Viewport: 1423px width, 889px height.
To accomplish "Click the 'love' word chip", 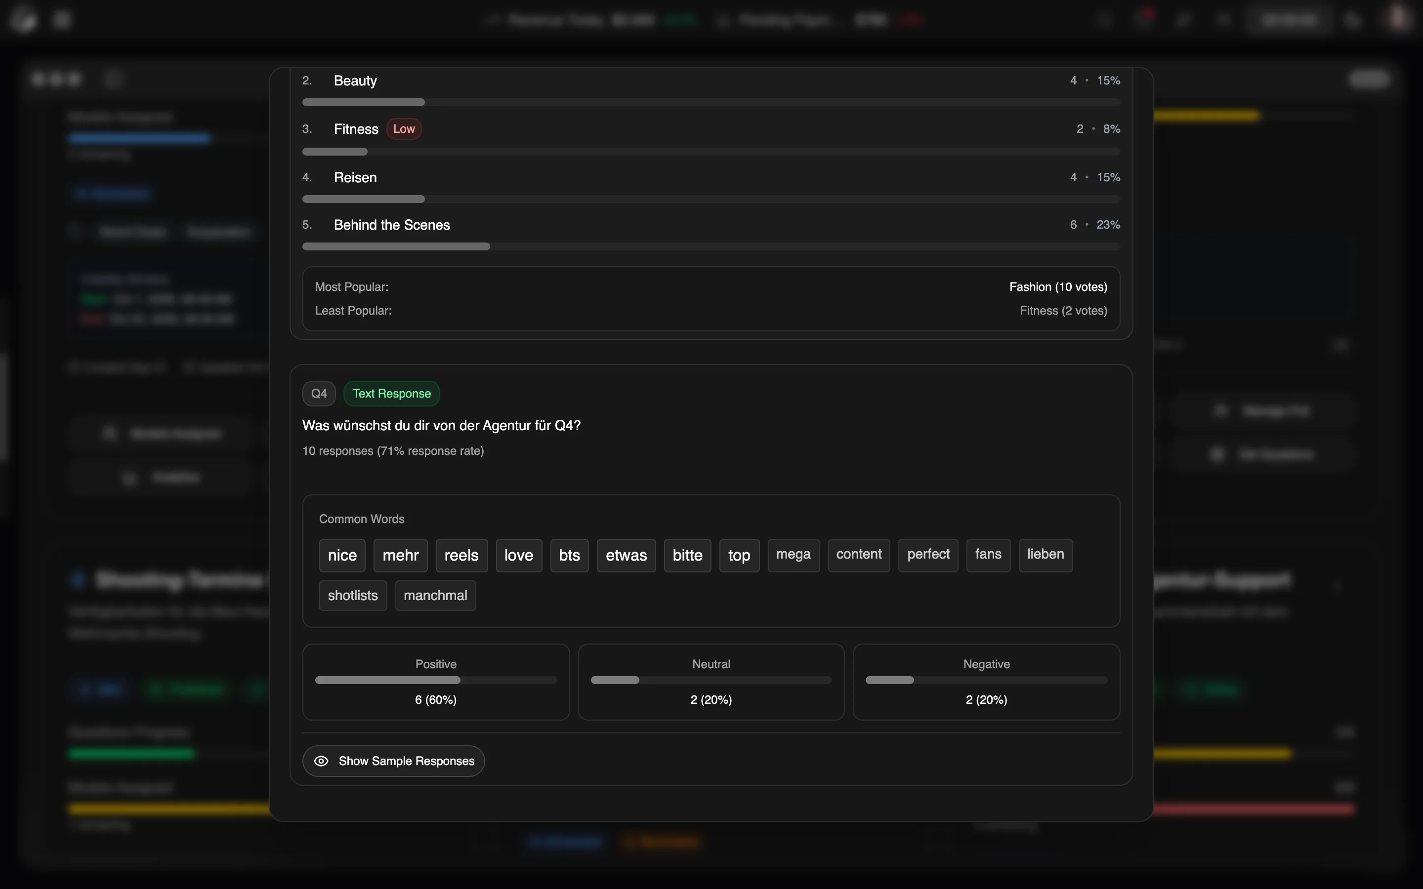I will (x=519, y=555).
